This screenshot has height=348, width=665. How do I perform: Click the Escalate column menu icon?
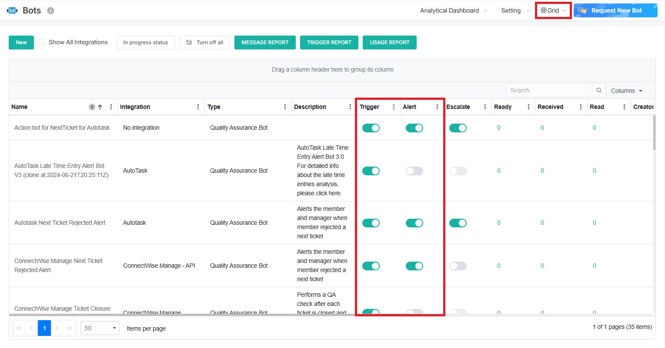[x=485, y=107]
